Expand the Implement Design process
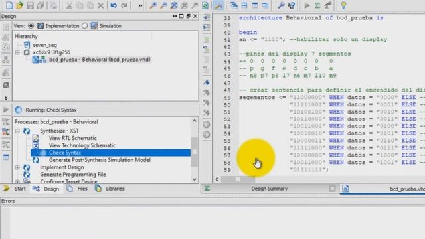 (x=18, y=167)
